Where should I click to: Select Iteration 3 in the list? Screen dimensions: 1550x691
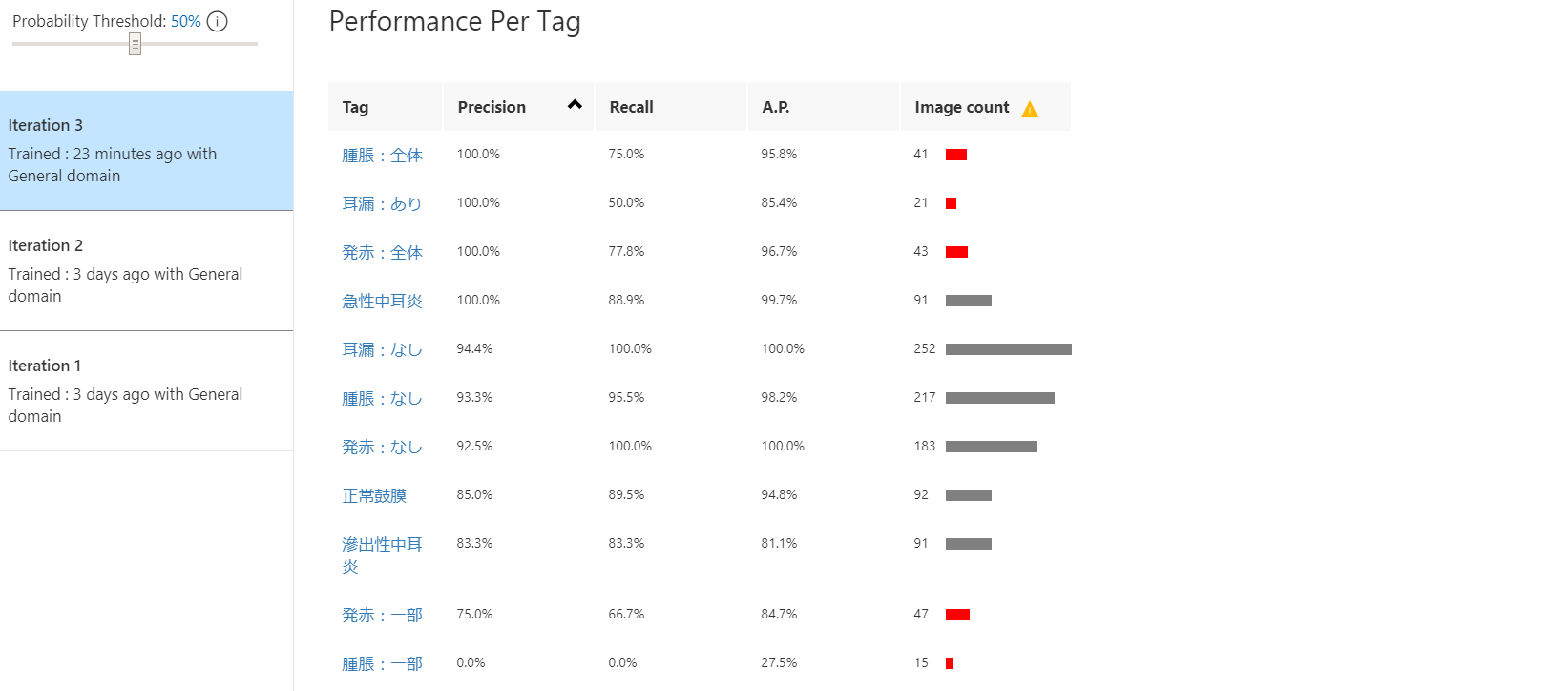pyautogui.click(x=146, y=151)
